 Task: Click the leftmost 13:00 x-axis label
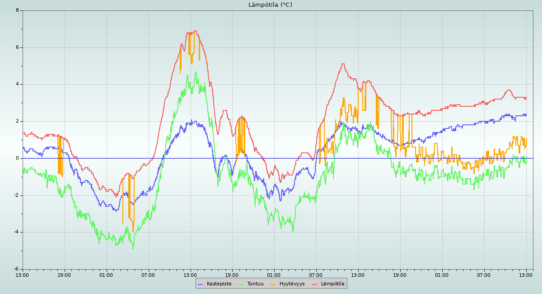(23, 275)
